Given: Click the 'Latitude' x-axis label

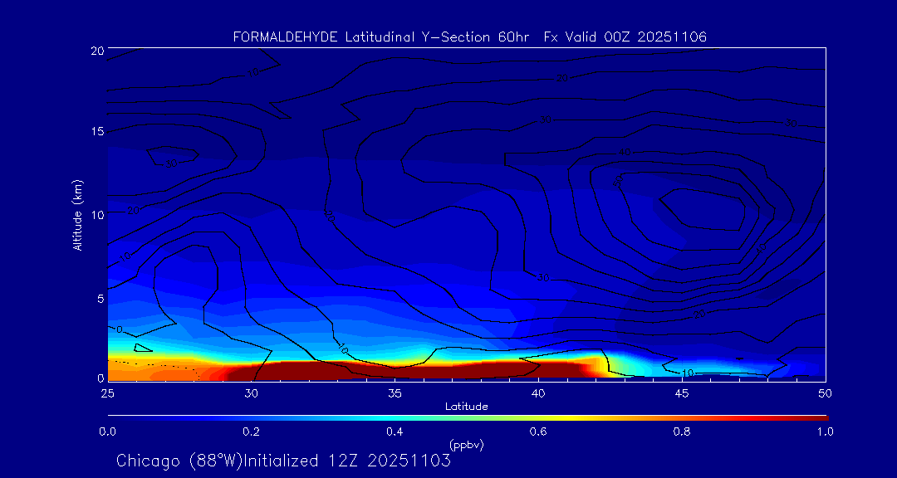Looking at the screenshot, I should [x=467, y=406].
